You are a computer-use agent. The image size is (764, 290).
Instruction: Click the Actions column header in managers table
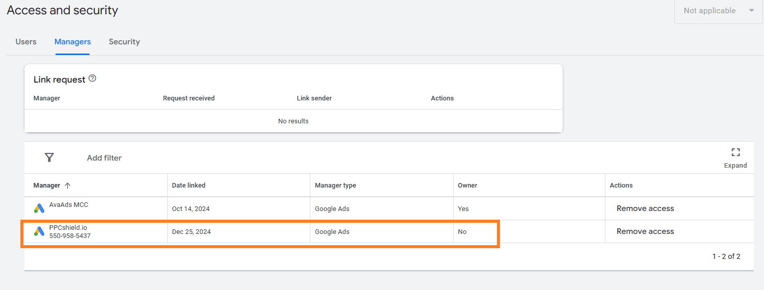tap(621, 186)
